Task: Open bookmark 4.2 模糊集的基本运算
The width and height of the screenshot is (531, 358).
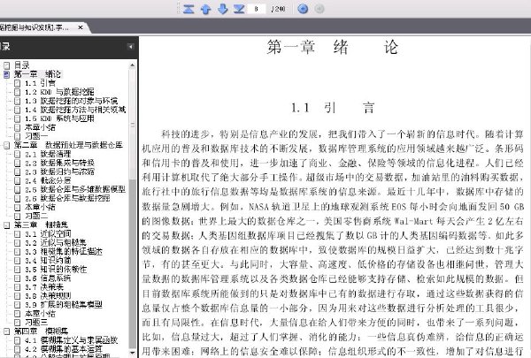Action: [64, 349]
